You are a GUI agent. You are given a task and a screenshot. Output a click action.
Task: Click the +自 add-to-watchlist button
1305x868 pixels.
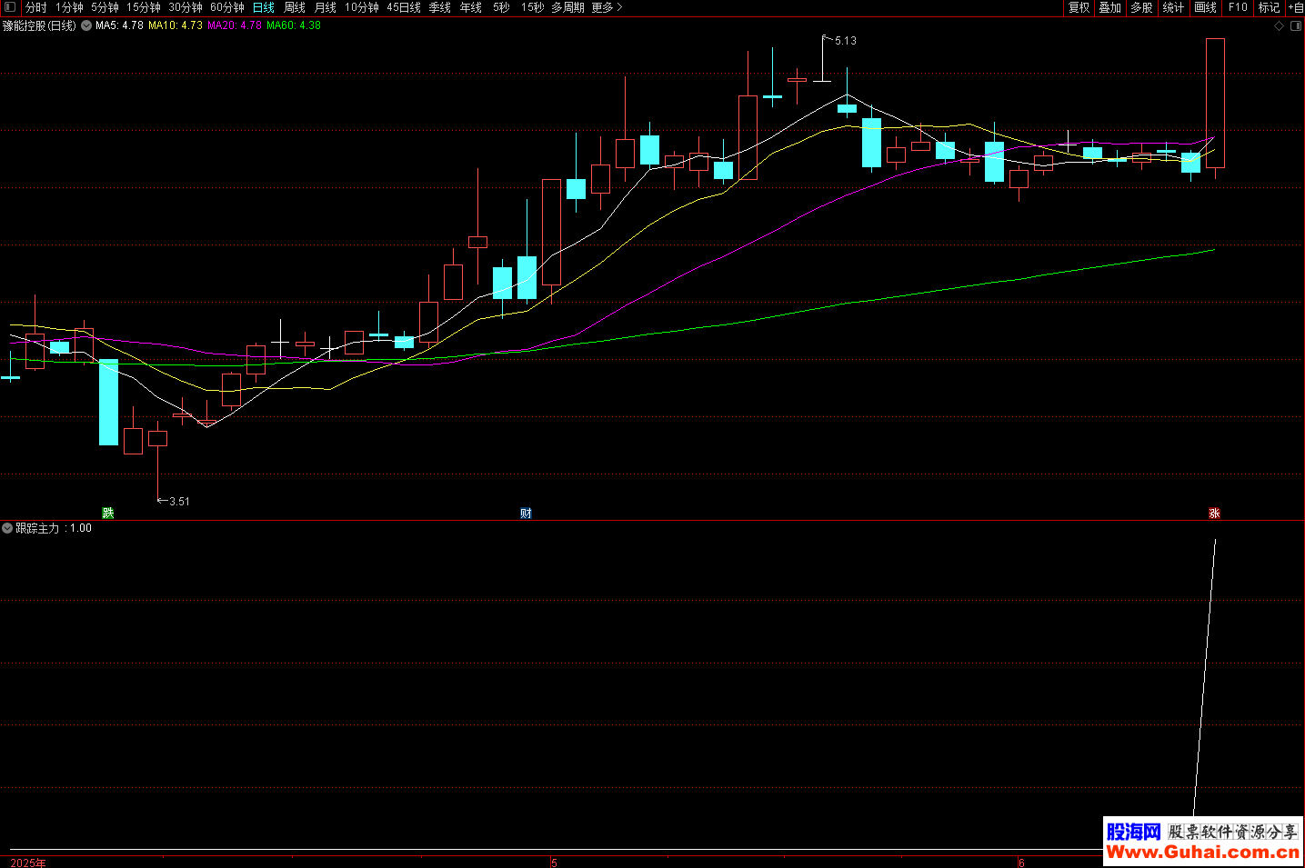pos(1296,7)
